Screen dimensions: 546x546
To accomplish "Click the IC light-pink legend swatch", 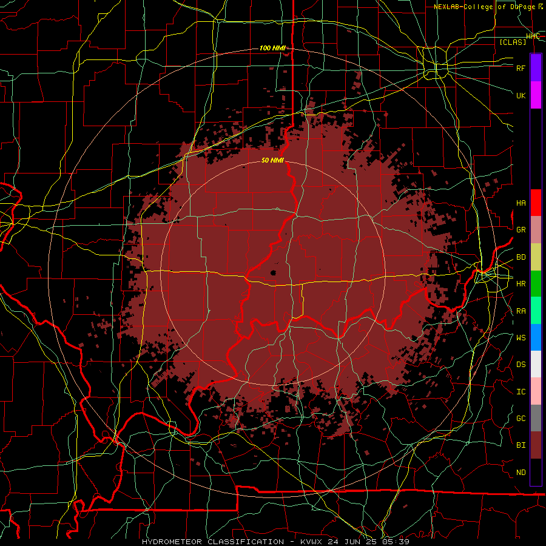I will pos(536,391).
